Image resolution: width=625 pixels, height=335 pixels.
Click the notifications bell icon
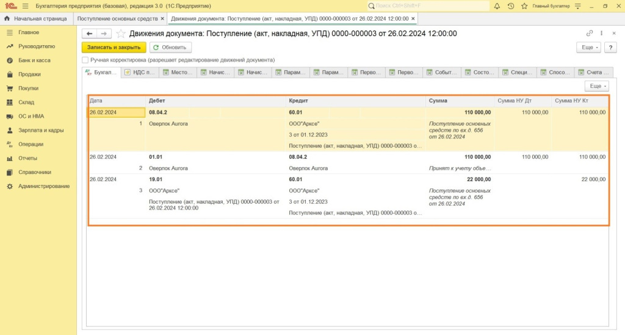pos(497,6)
